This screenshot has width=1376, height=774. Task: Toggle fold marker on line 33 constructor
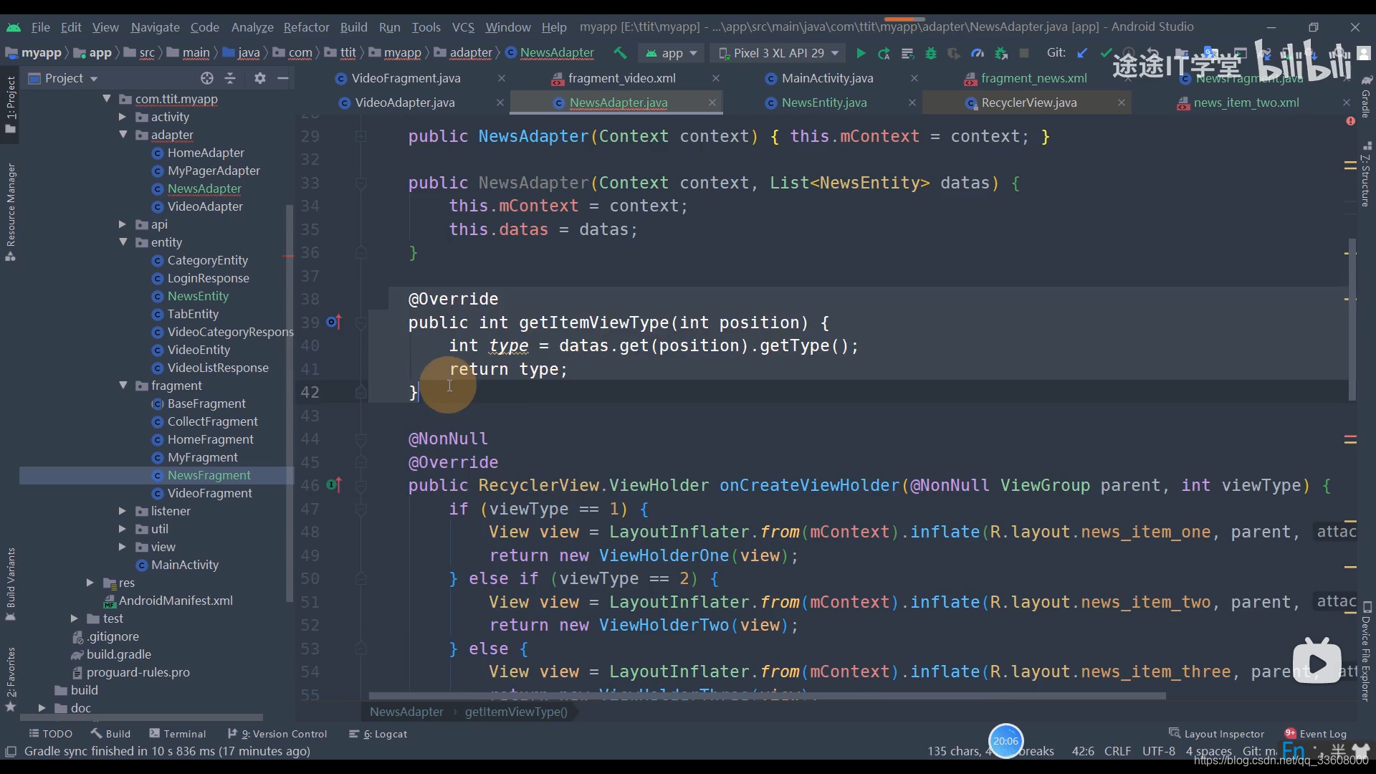361,183
